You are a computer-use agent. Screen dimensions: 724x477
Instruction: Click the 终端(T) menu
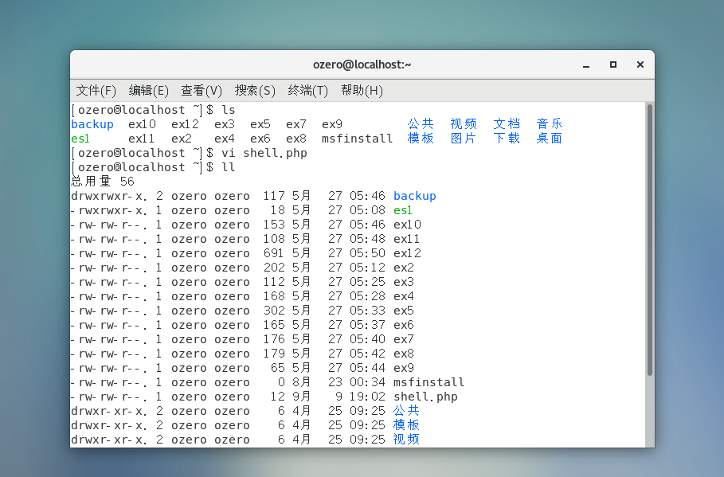pos(307,90)
